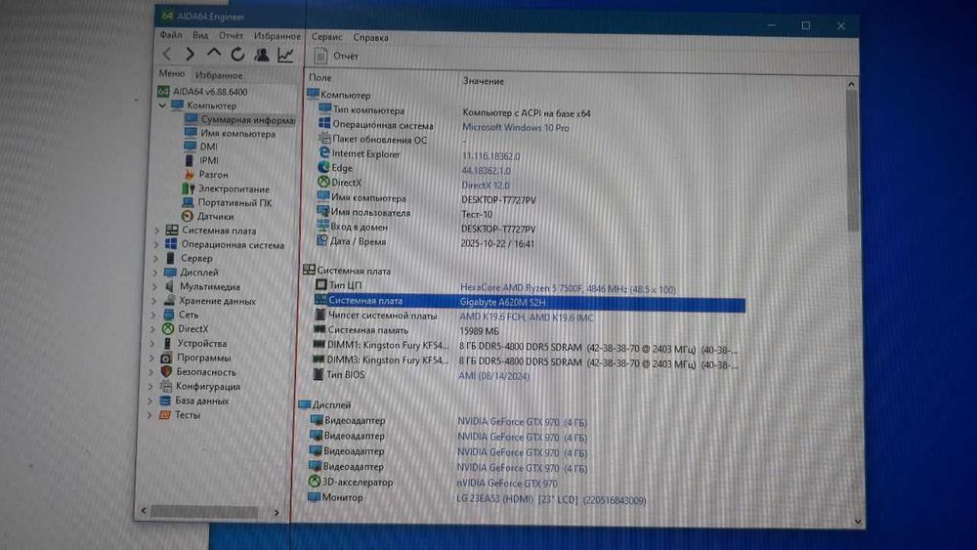Click the vertical scrollbar thumb in details pane

click(x=852, y=161)
